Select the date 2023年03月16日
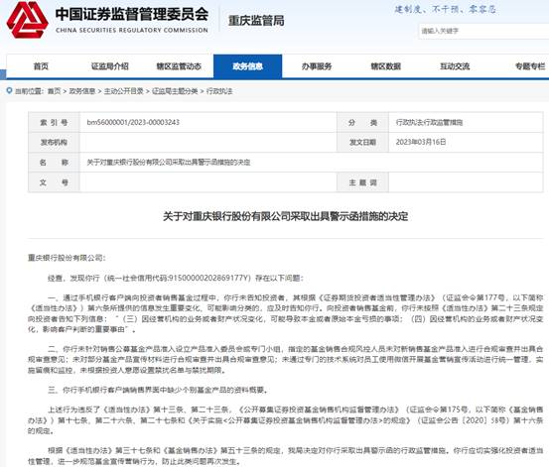The image size is (549, 467). [x=421, y=142]
